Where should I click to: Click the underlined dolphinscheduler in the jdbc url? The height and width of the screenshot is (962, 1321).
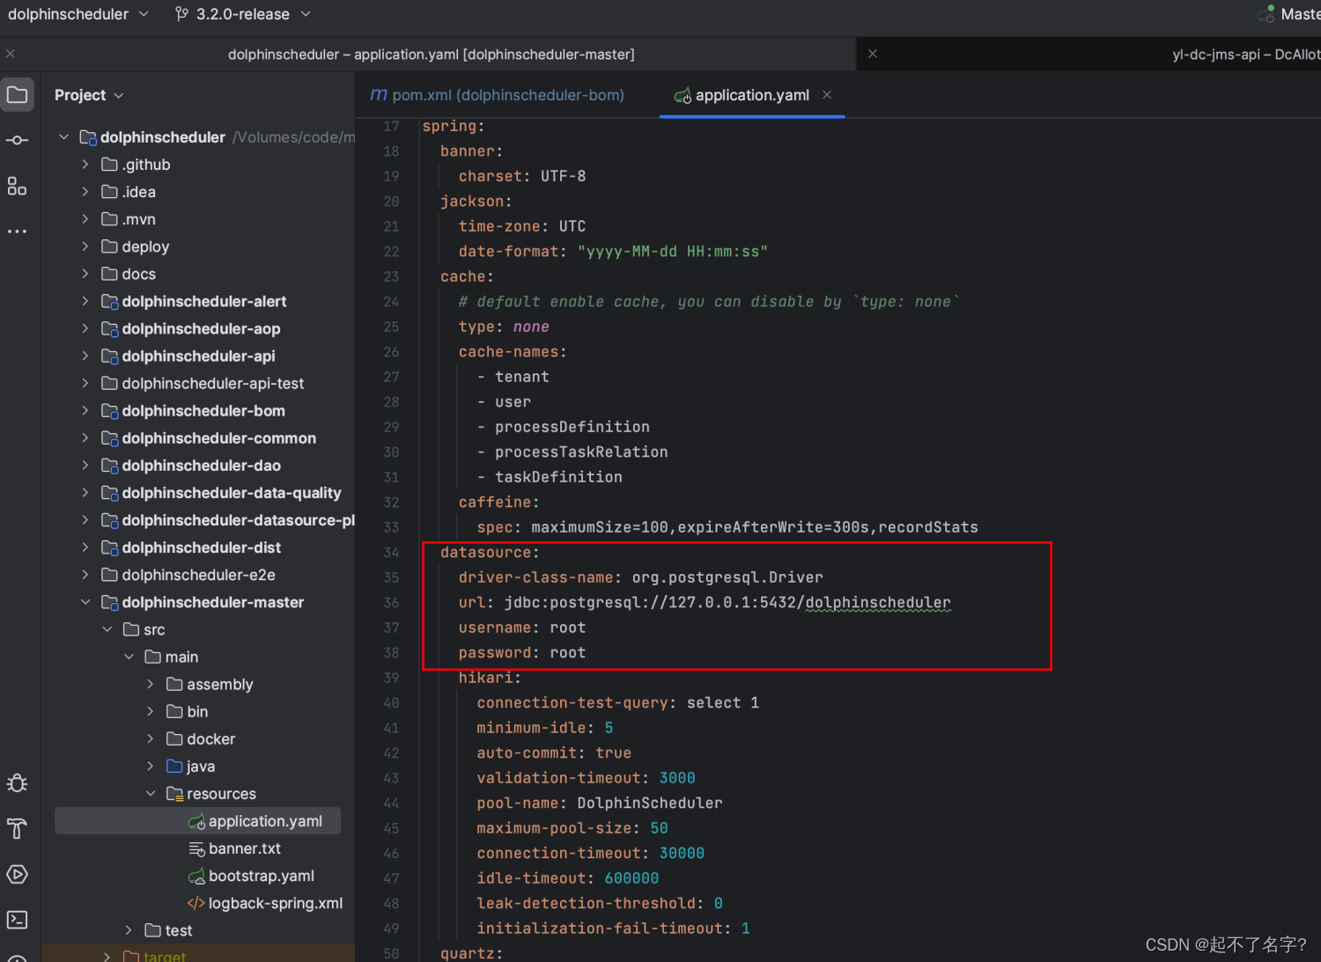click(877, 603)
